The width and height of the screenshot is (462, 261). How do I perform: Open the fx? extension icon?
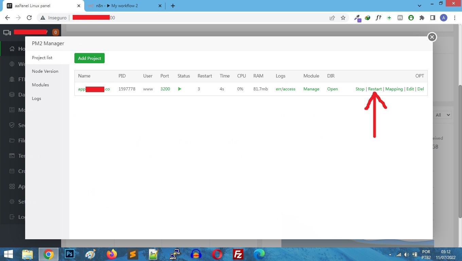point(378,18)
